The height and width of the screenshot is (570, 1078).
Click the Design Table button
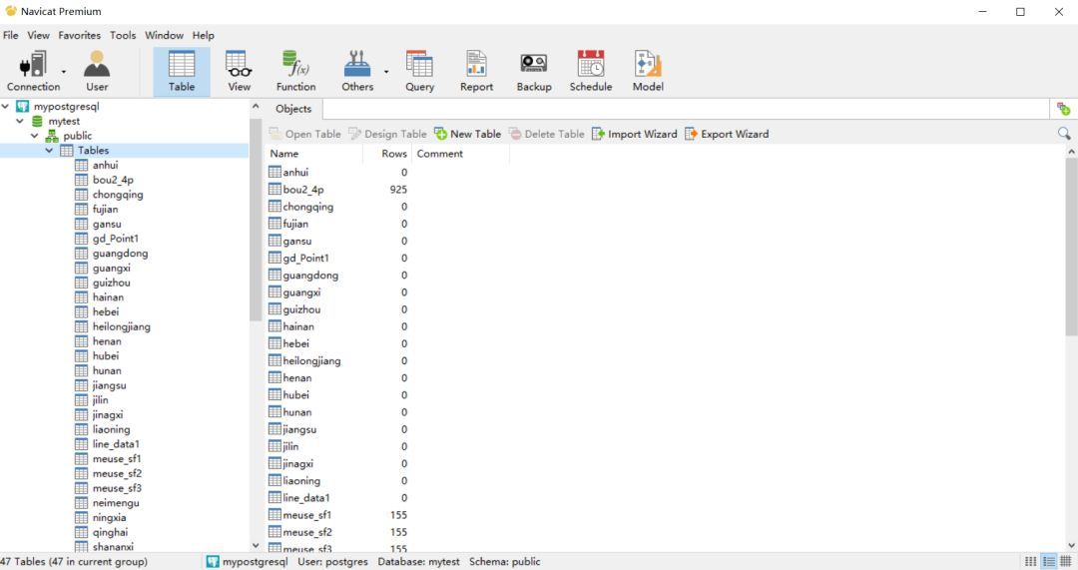387,134
